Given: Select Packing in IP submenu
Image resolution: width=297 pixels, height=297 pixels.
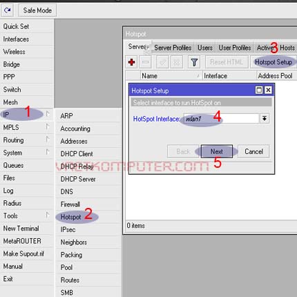Looking at the screenshot, I should 88,255.
